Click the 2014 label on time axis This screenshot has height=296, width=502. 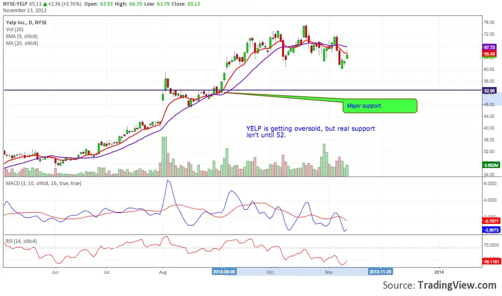pos(439,272)
